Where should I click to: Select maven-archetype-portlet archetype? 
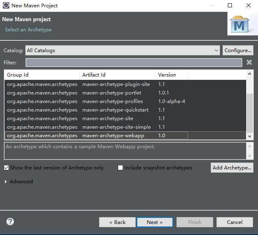pyautogui.click(x=125, y=93)
